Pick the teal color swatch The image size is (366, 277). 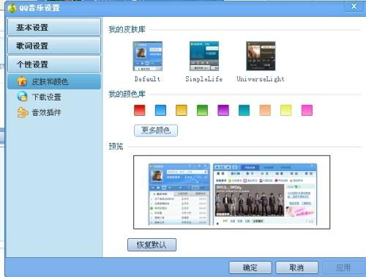coord(244,110)
